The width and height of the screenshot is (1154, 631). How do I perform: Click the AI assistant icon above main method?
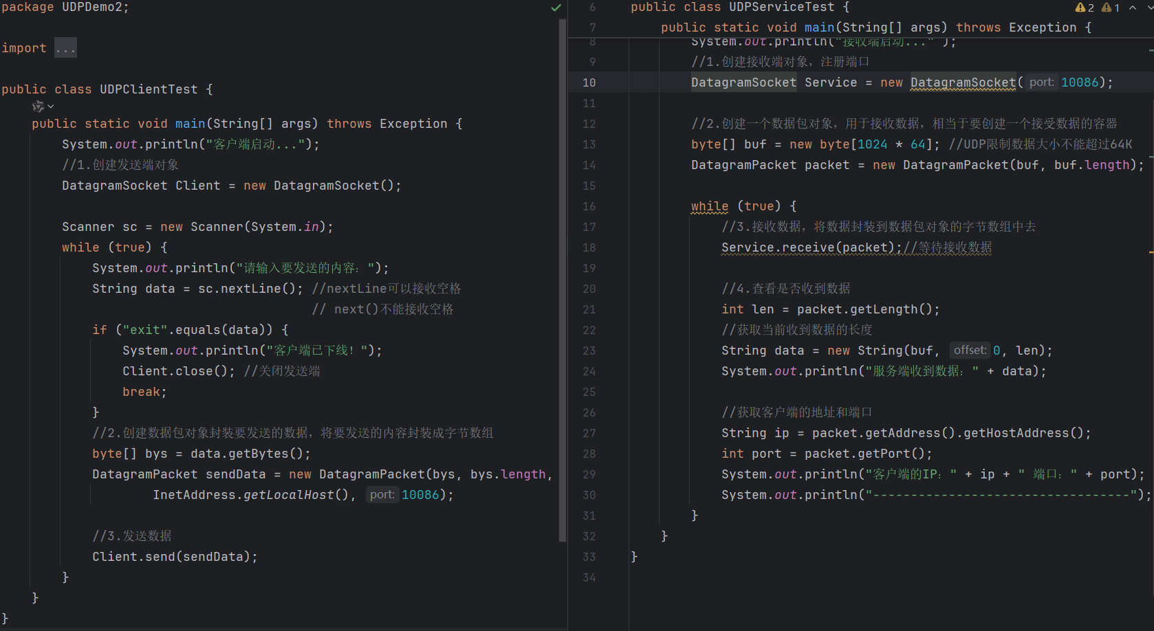pyautogui.click(x=38, y=106)
